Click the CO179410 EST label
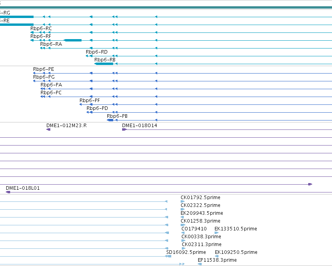Image resolution: width=332 pixels, height=266 pixels. point(194,229)
